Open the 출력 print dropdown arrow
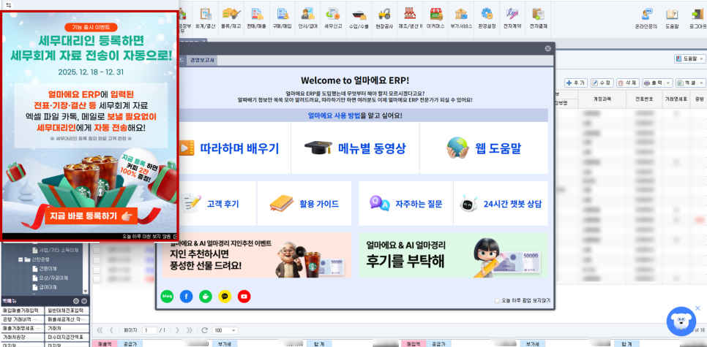 (x=669, y=83)
